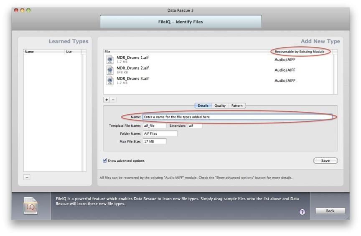Switch to the Pattern tab

(237, 105)
